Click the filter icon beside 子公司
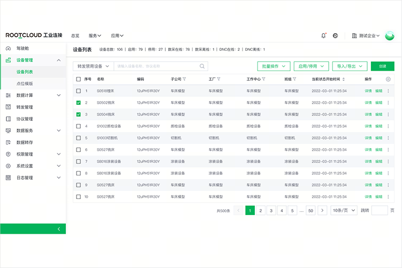 pyautogui.click(x=185, y=79)
